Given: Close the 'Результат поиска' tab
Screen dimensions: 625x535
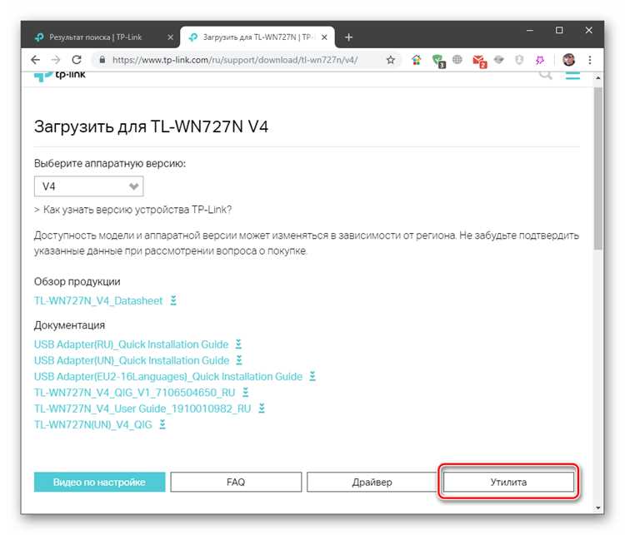Looking at the screenshot, I should click(170, 37).
